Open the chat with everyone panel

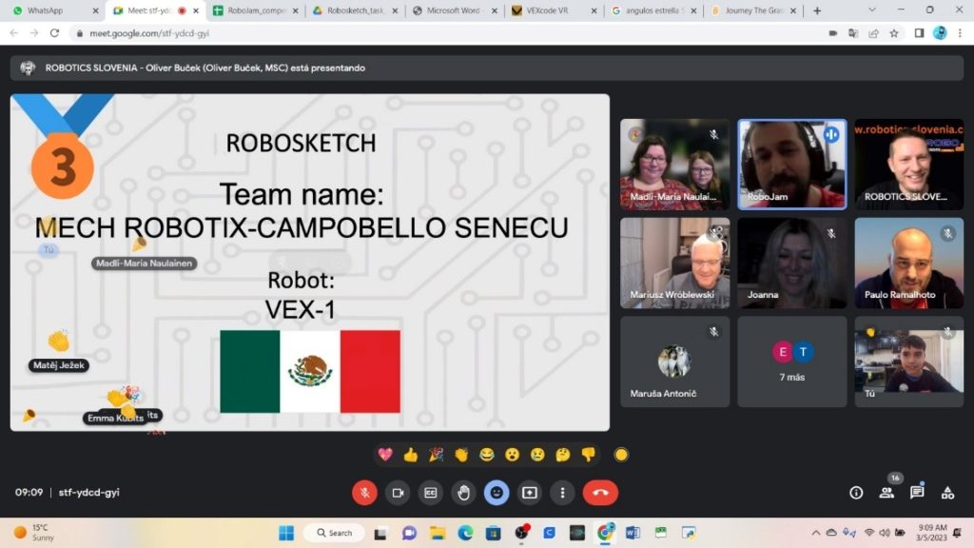(917, 493)
